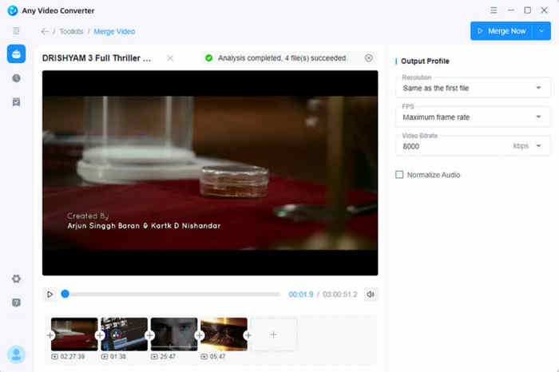Select the 05:47 clip thumbnail

point(224,334)
